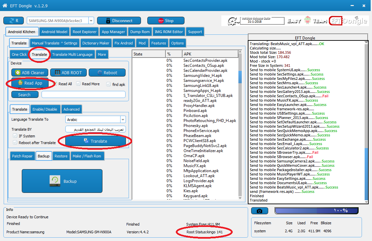Minimize the EFT Dongle window
The width and height of the screenshot is (372, 241).
click(x=352, y=5)
